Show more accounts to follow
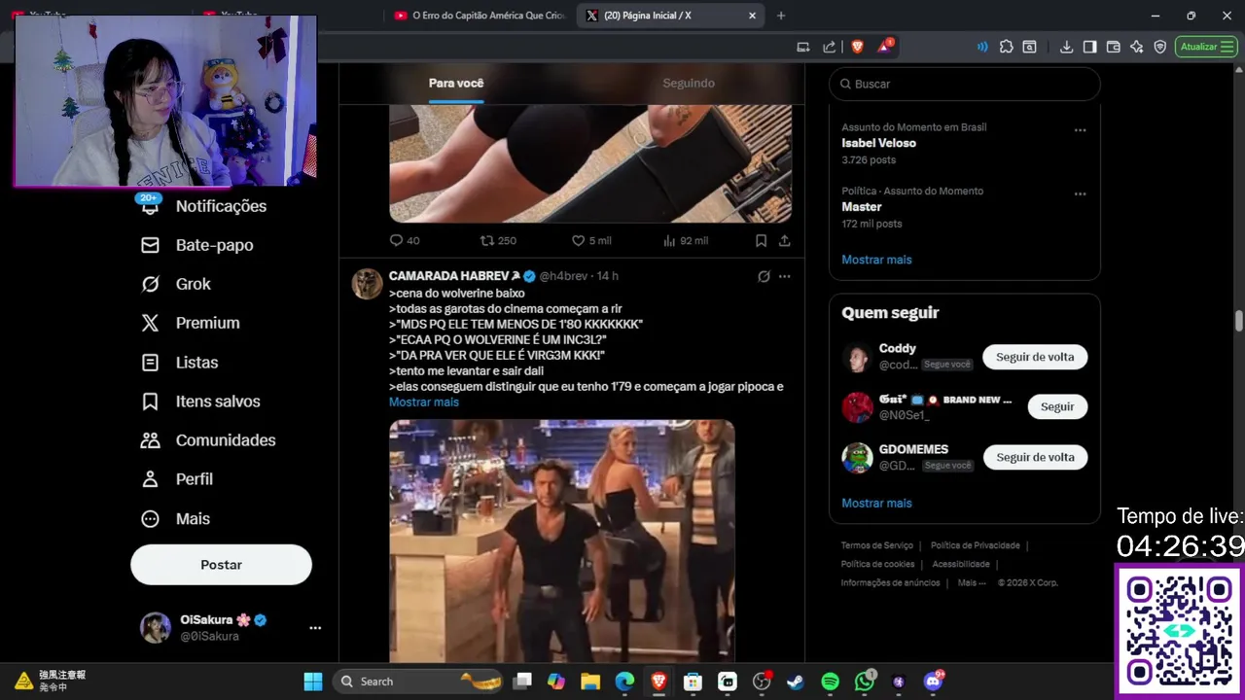 coord(876,503)
